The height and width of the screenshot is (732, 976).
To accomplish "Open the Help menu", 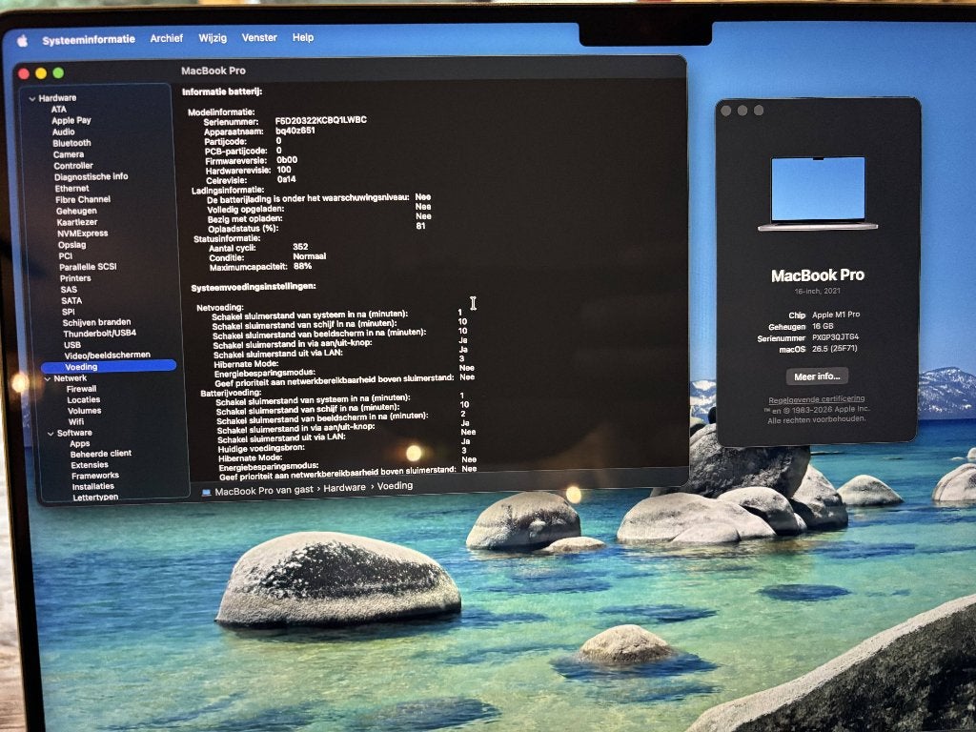I will (x=303, y=37).
